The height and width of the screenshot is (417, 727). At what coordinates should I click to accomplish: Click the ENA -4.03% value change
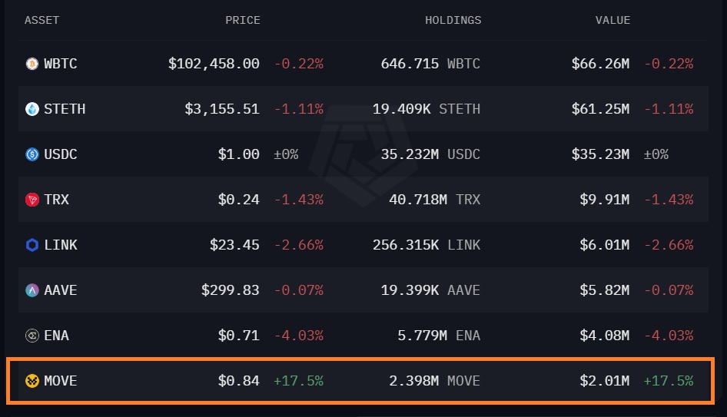(669, 336)
